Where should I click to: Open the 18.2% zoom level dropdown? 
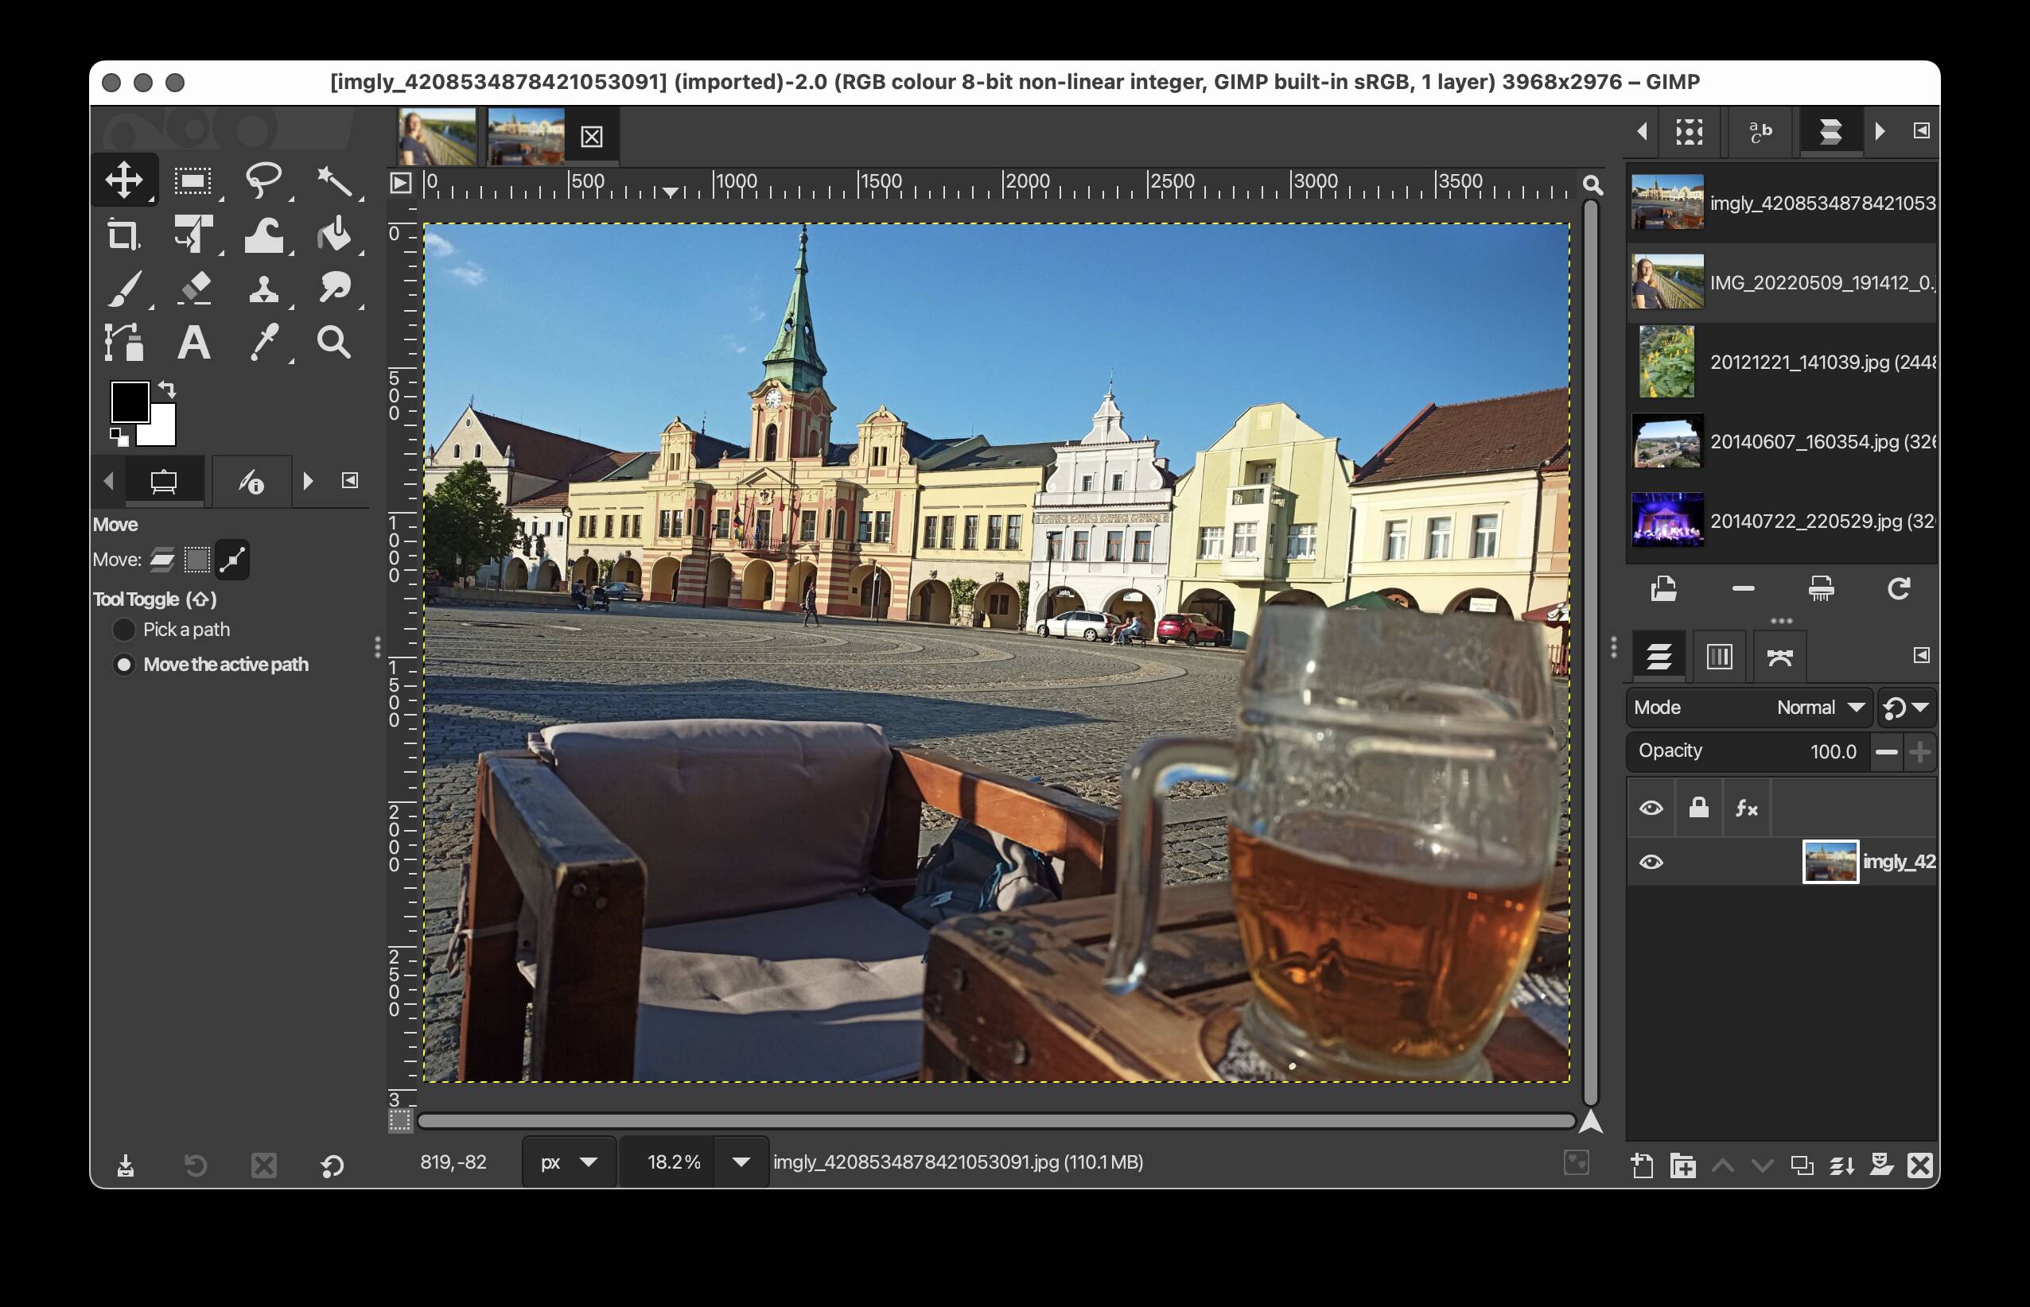click(x=692, y=1162)
